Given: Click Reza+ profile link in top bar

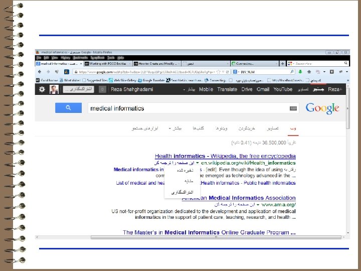Looking at the screenshot, I should coord(335,89).
